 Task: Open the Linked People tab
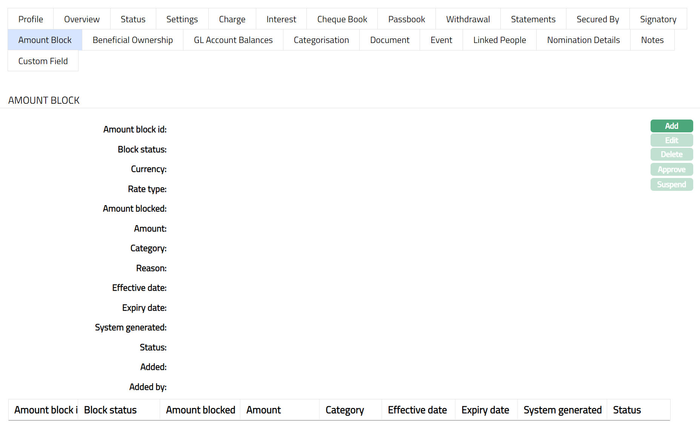[x=499, y=40]
